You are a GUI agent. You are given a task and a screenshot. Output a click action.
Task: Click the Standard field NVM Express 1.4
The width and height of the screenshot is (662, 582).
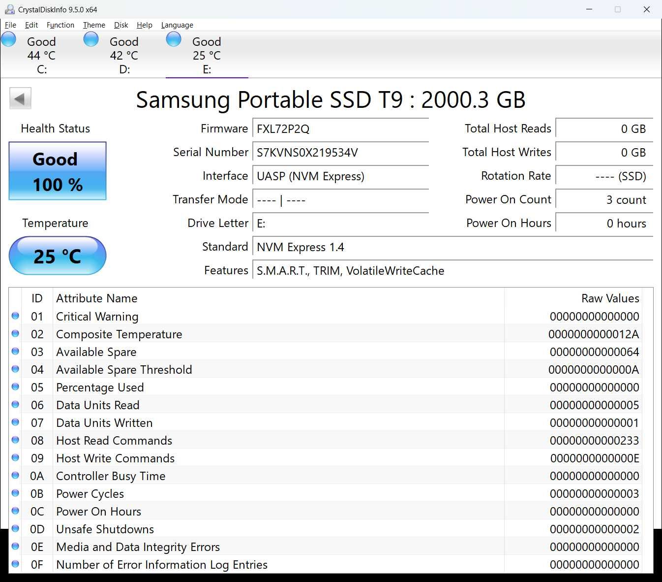(452, 247)
